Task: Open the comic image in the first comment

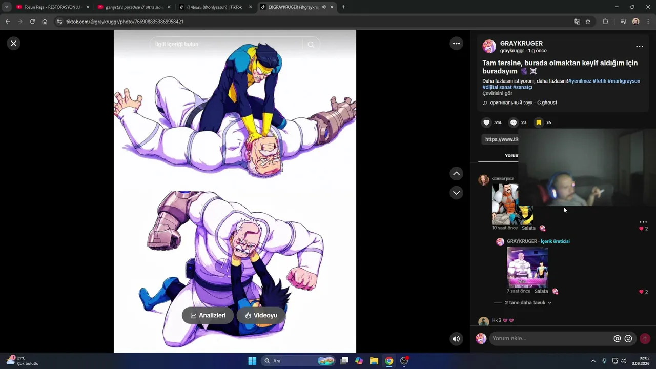Action: click(512, 204)
